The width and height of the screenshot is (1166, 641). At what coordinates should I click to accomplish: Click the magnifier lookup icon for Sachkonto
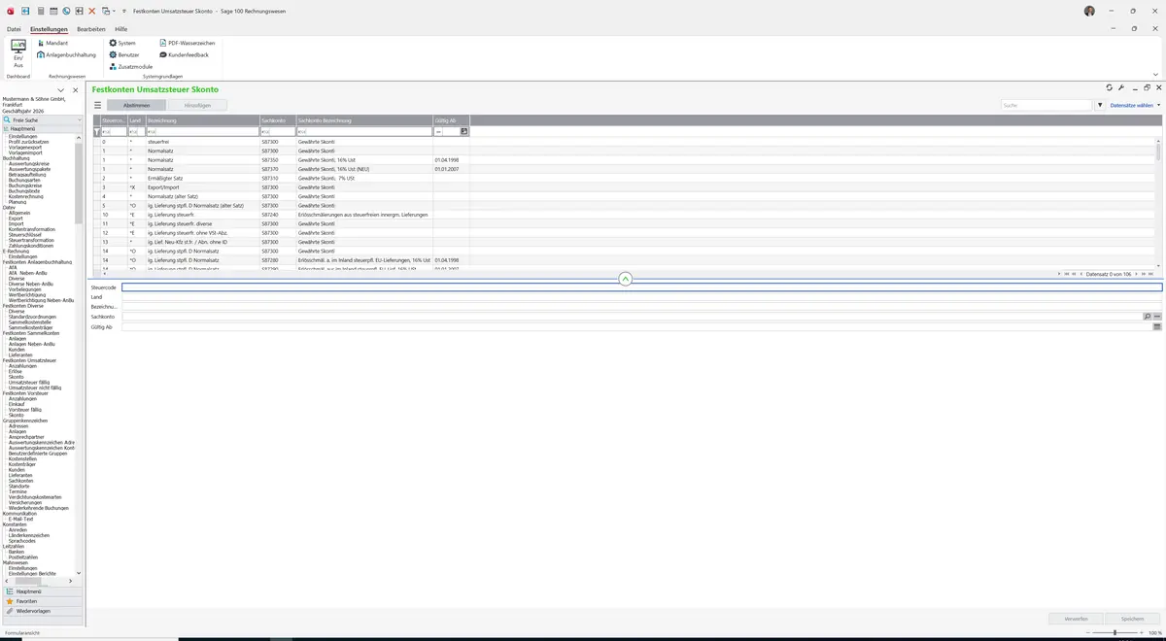[1147, 317]
